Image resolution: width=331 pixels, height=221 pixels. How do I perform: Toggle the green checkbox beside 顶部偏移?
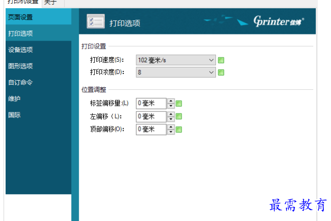click(179, 129)
